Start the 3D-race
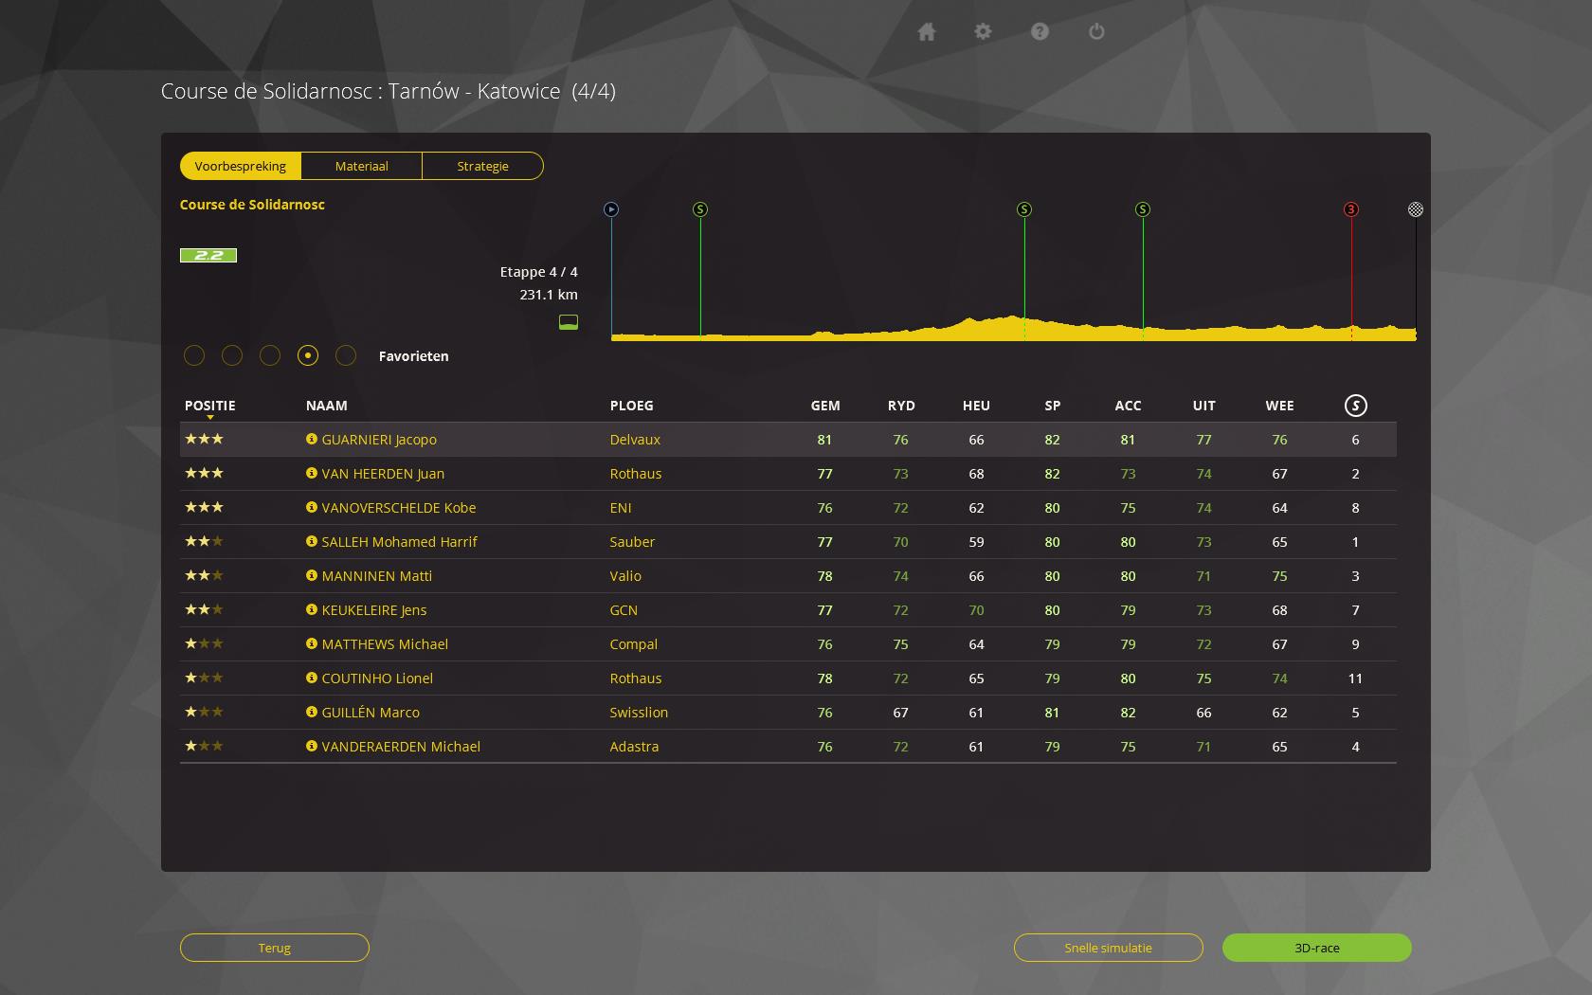The image size is (1592, 995). point(1316,948)
